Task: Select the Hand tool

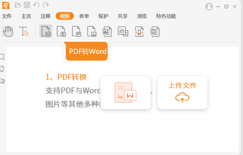Action: coord(8,31)
